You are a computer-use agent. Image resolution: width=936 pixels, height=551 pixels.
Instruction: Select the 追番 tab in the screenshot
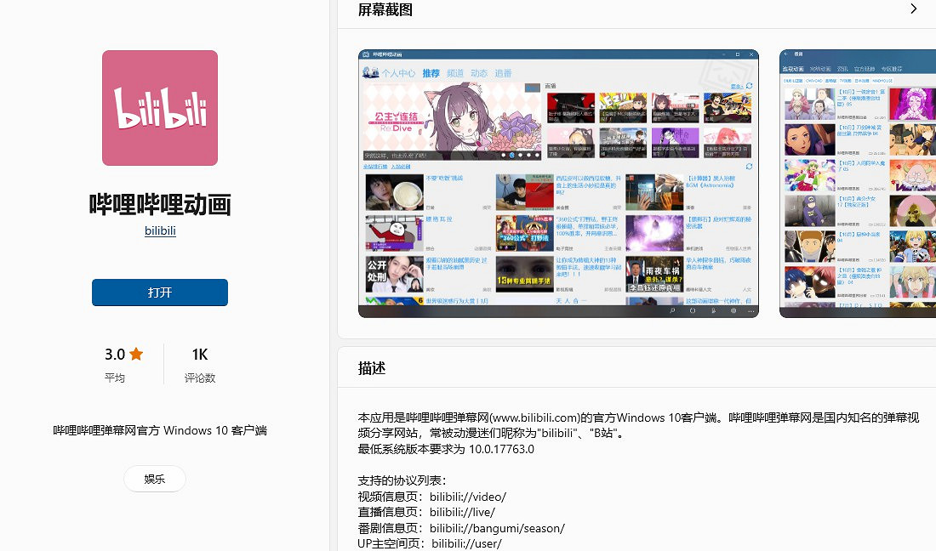coord(503,74)
